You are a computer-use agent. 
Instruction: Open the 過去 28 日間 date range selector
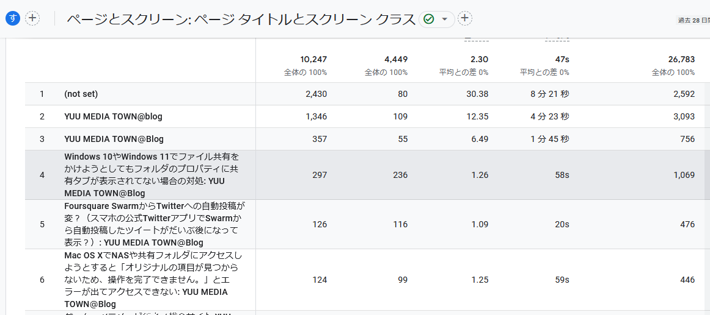pos(694,20)
